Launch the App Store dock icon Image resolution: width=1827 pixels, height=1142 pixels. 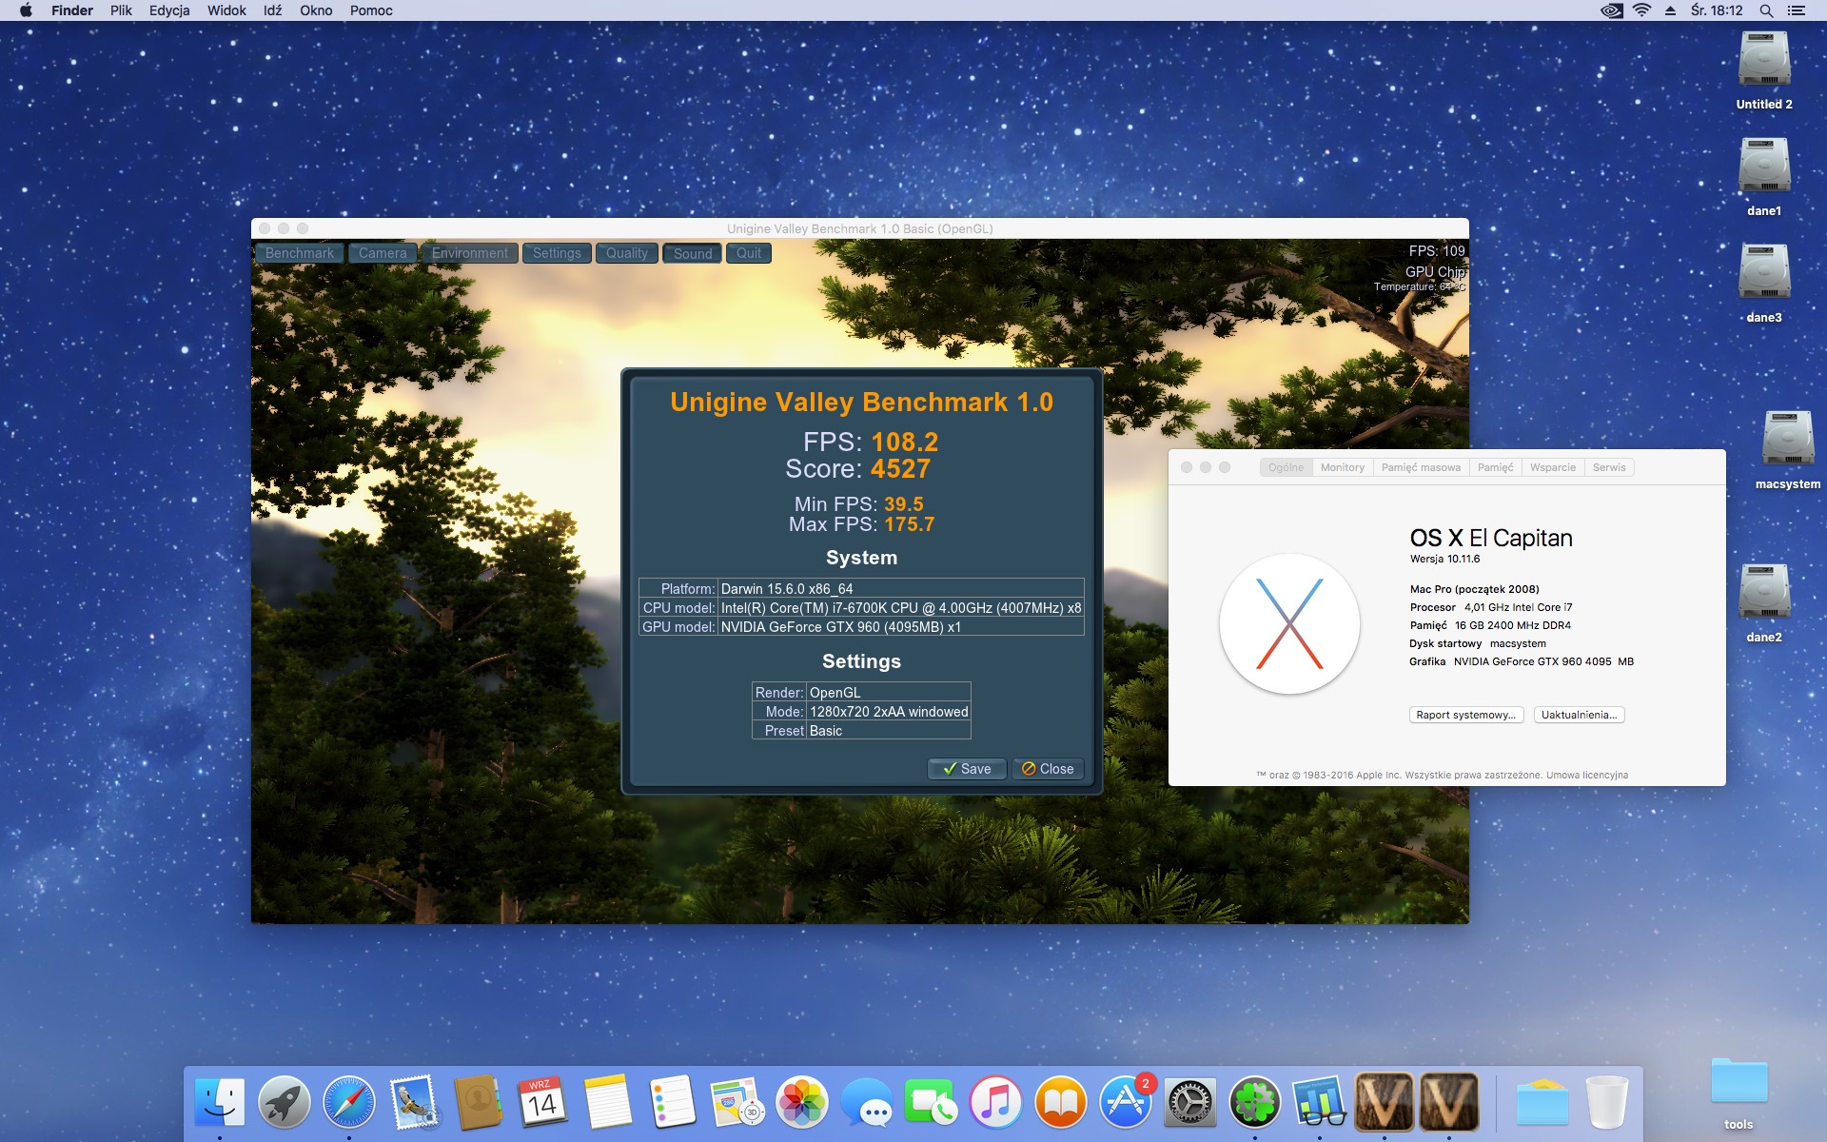[x=1126, y=1102]
